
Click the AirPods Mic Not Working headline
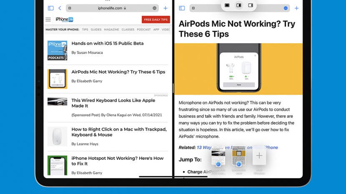237,29
